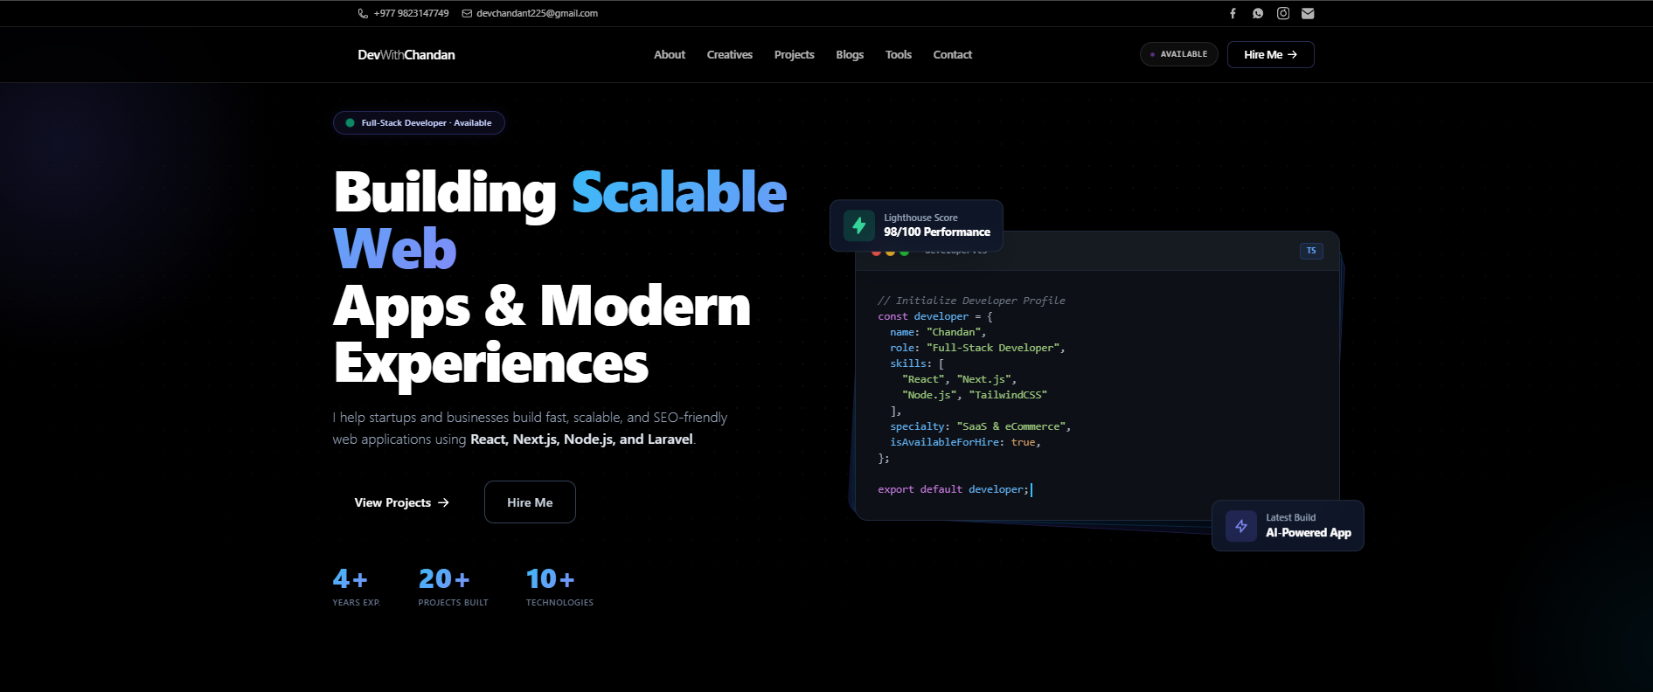This screenshot has height=692, width=1653.
Task: Open the WhatsApp icon link
Action: pos(1258,13)
